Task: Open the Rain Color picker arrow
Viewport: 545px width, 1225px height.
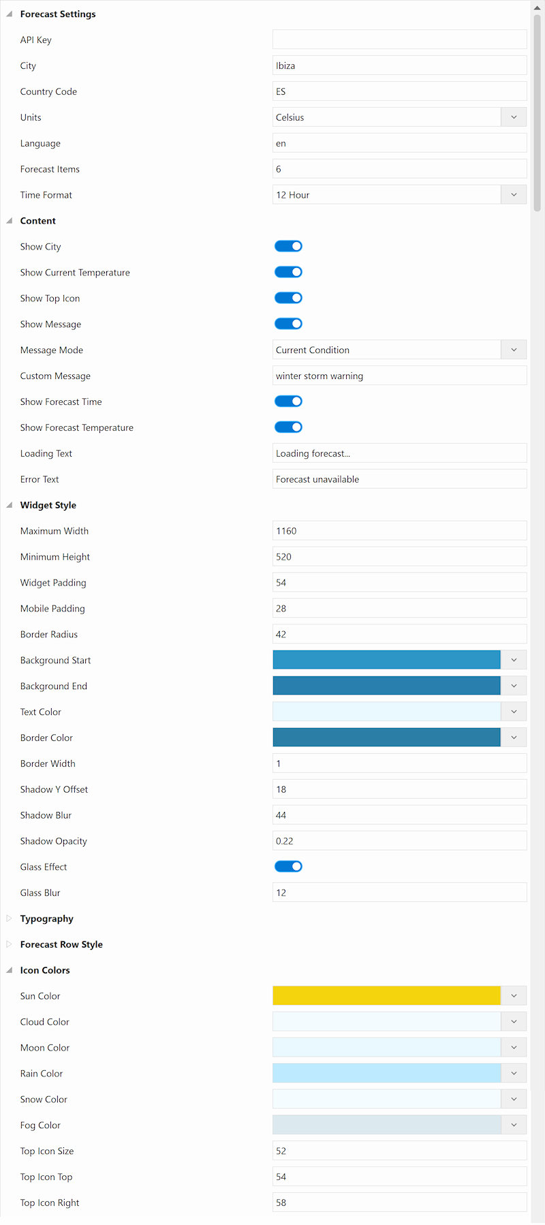Action: [514, 1073]
